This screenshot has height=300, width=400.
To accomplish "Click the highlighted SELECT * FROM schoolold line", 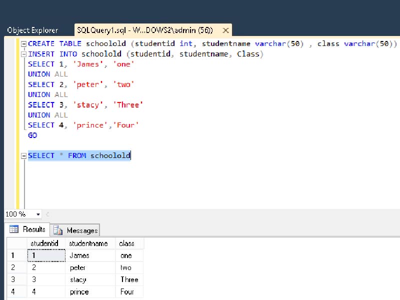I will tap(80, 155).
